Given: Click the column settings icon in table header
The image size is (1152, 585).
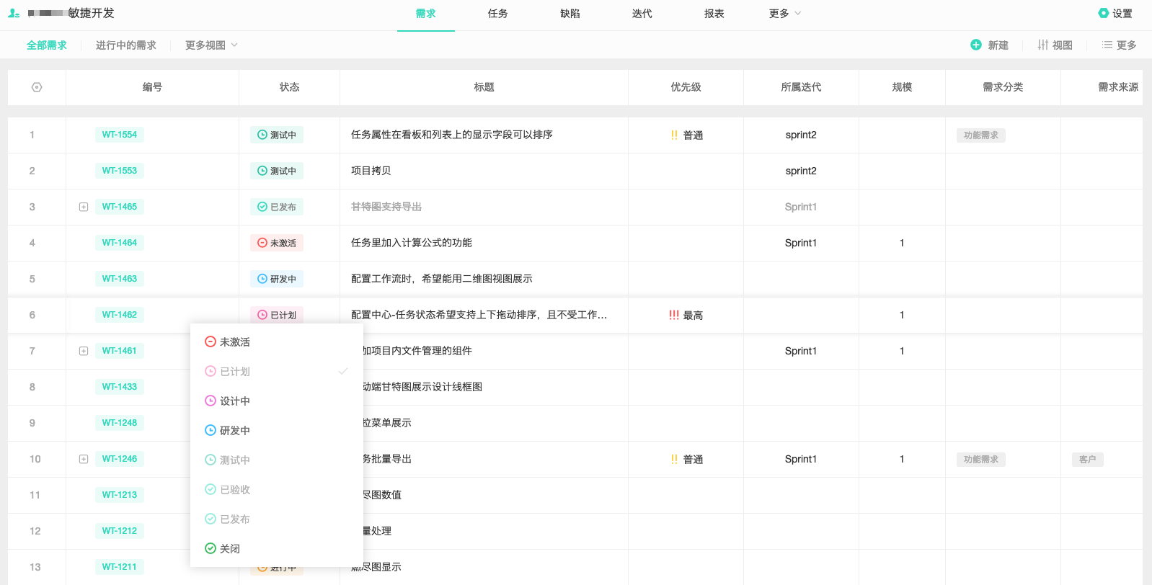Looking at the screenshot, I should 37,87.
